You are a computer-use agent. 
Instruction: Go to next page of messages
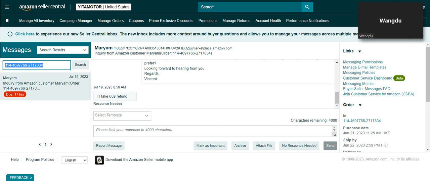51,144
